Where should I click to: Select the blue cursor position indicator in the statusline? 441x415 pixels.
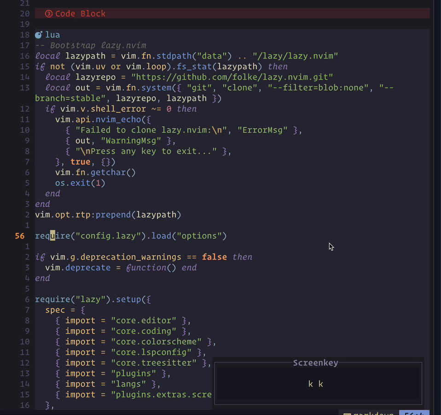pyautogui.click(x=414, y=413)
